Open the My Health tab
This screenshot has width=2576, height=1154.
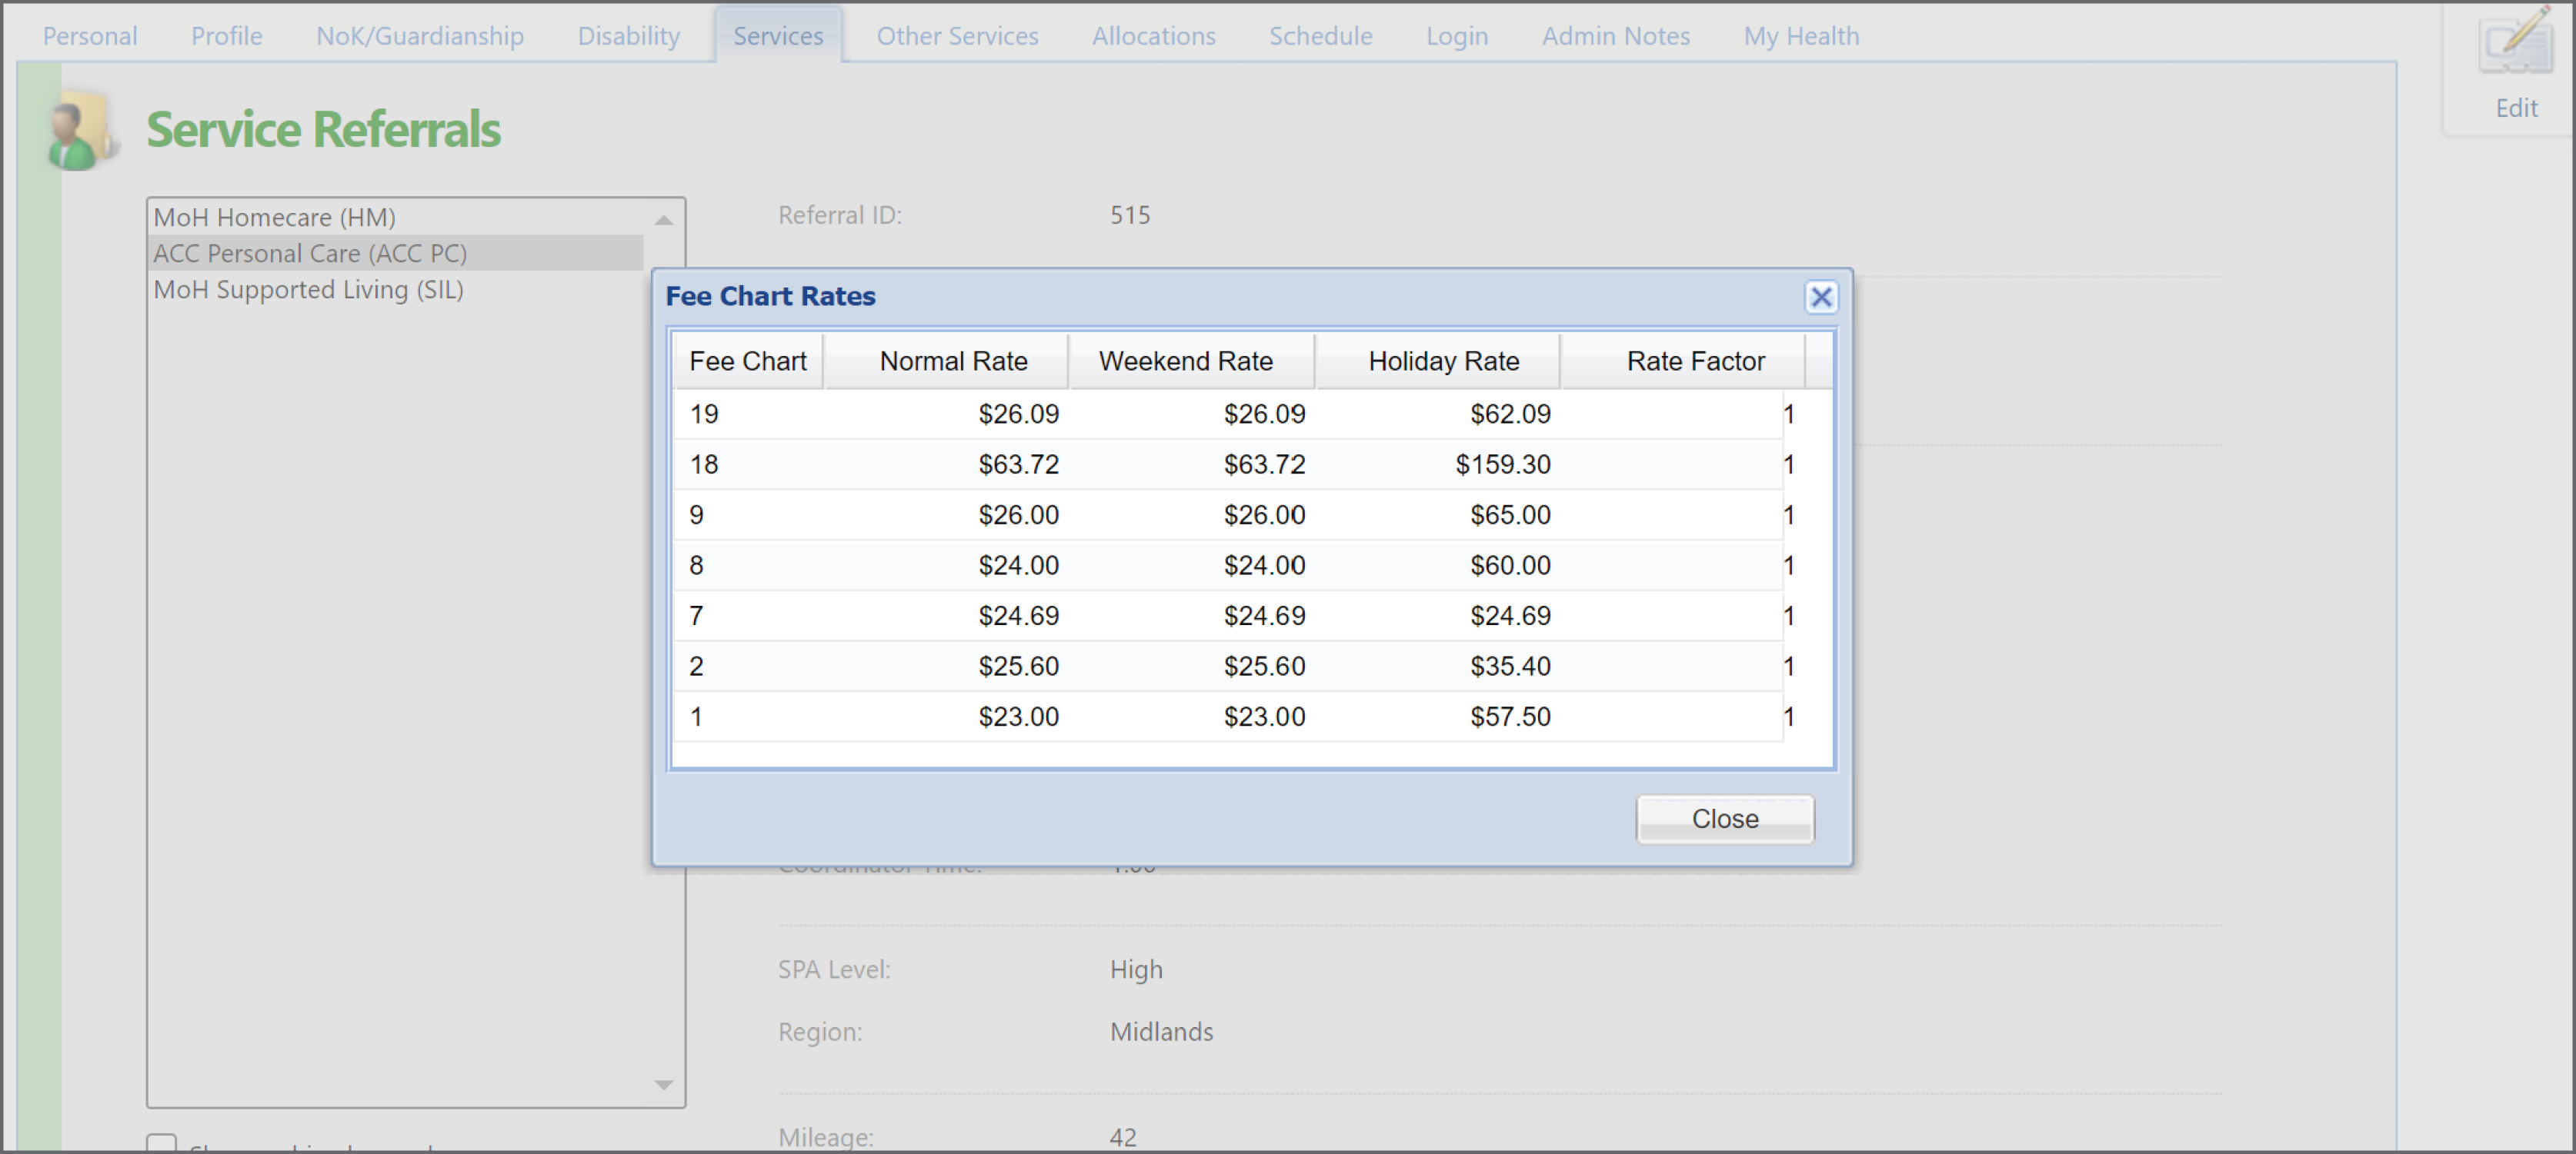click(x=1800, y=36)
